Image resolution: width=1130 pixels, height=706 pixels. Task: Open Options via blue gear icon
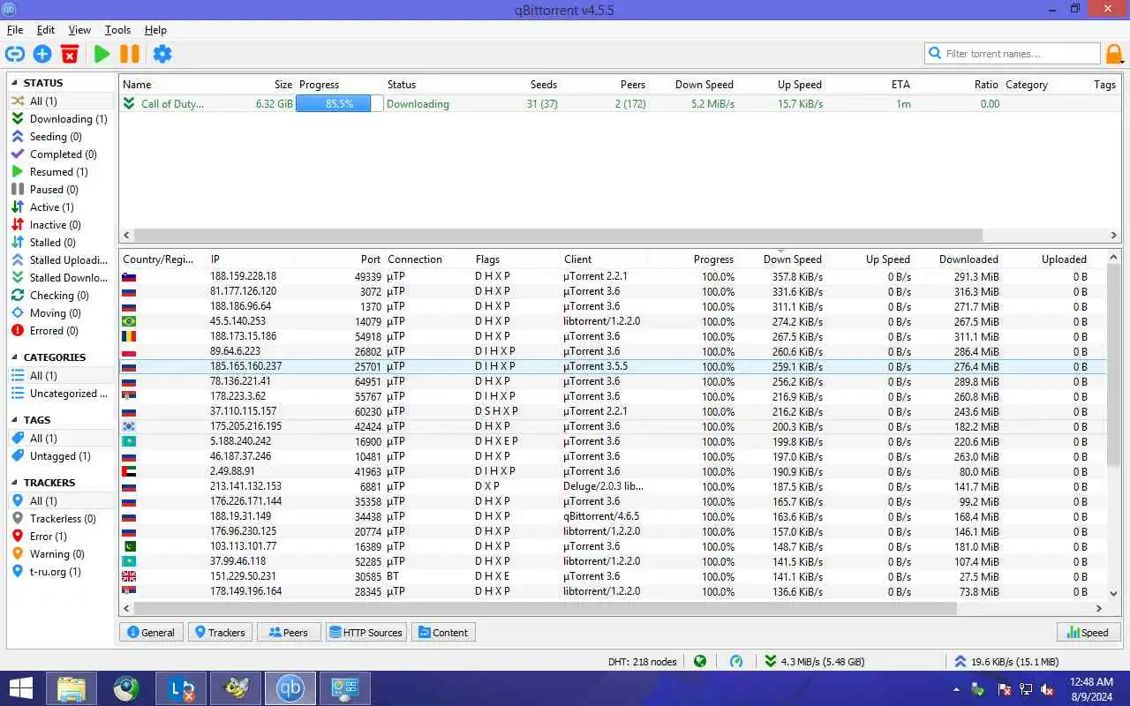click(x=162, y=54)
